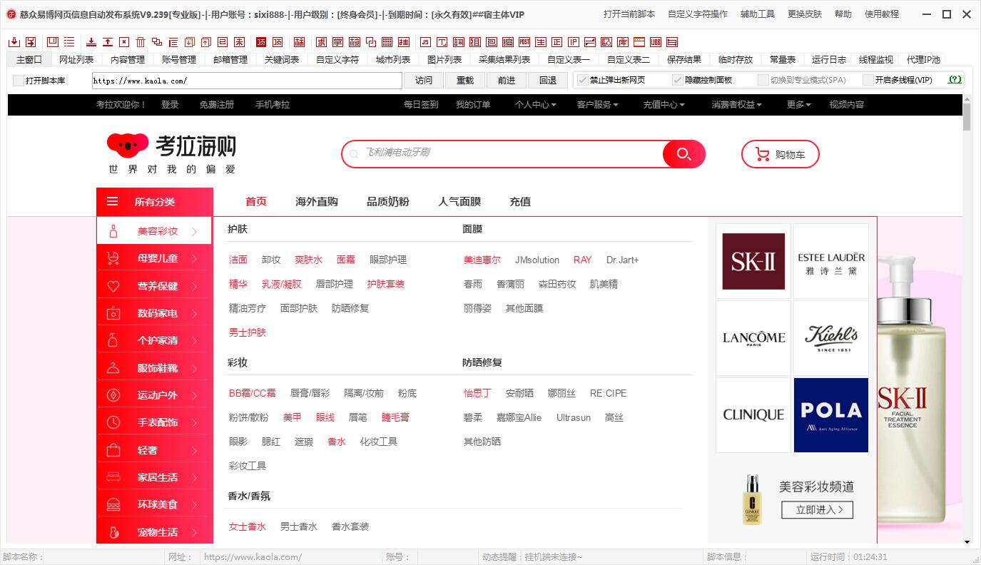Click the red magnifier search button
This screenshot has width=981, height=565.
pyautogui.click(x=683, y=154)
